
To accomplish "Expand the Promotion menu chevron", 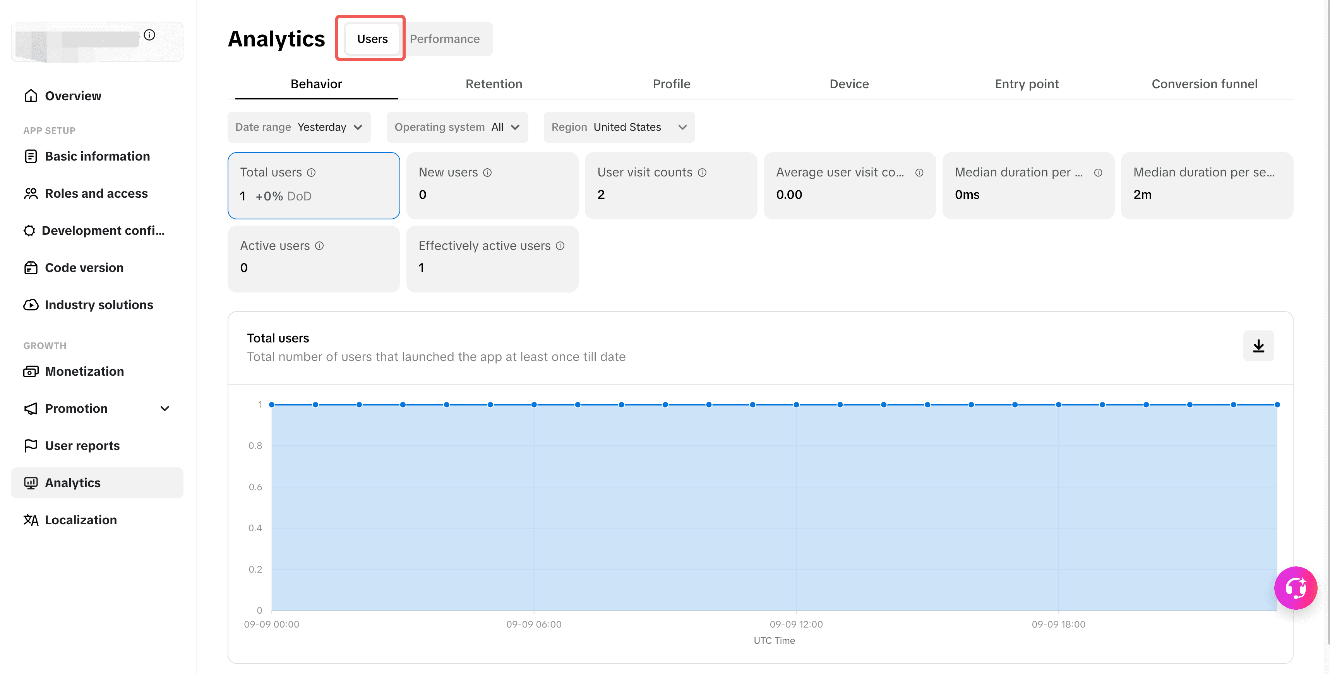I will [165, 408].
